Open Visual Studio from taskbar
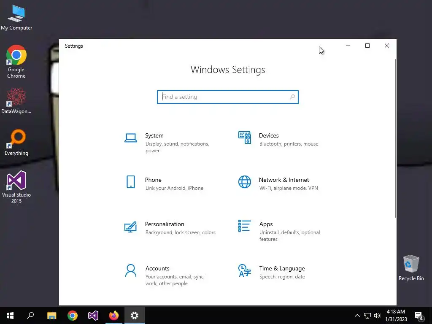 93,316
